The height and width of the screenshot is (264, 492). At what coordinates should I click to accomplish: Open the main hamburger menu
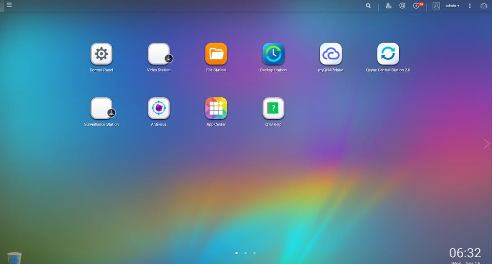click(9, 5)
